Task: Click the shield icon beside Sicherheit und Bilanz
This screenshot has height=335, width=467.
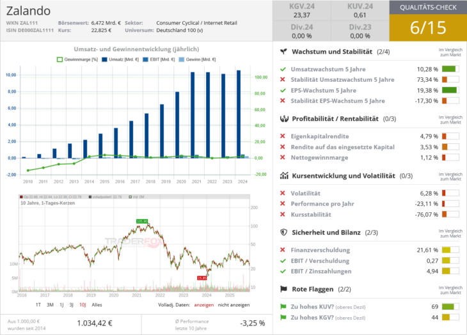Action: (284, 233)
